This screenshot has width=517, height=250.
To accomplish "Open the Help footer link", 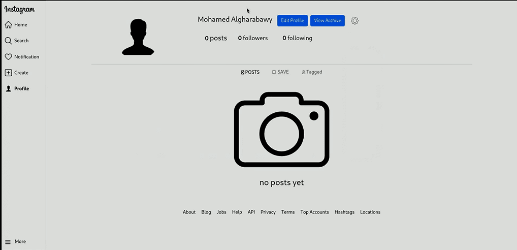I will (x=237, y=212).
